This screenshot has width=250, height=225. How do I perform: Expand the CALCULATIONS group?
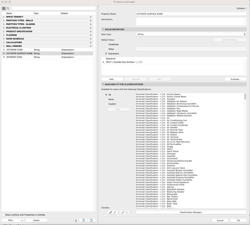click(x=4, y=42)
